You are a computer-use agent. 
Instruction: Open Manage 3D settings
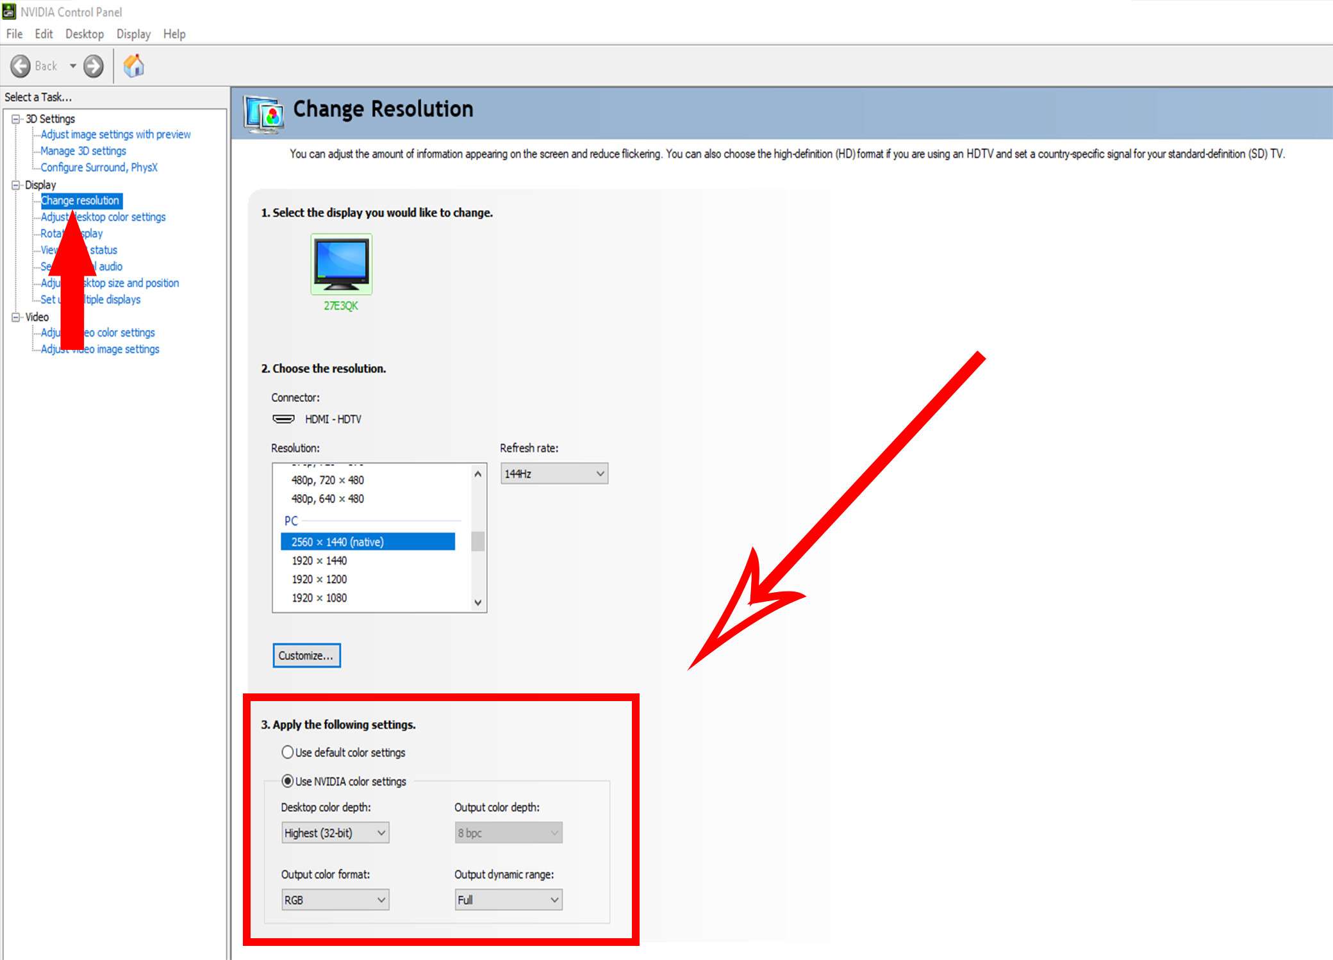[83, 151]
